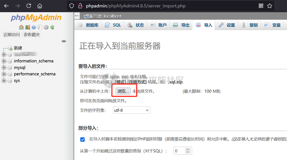The height and width of the screenshot is (160, 287).
Task: Open navigation panel settings gear icon
Action: click(46, 27)
